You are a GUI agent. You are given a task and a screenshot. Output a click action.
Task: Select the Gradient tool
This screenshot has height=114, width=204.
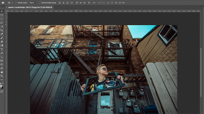(2, 45)
